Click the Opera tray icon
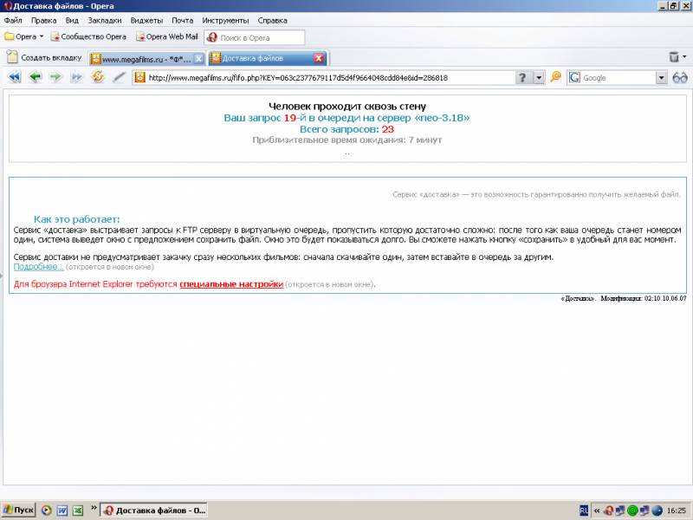 (x=609, y=510)
